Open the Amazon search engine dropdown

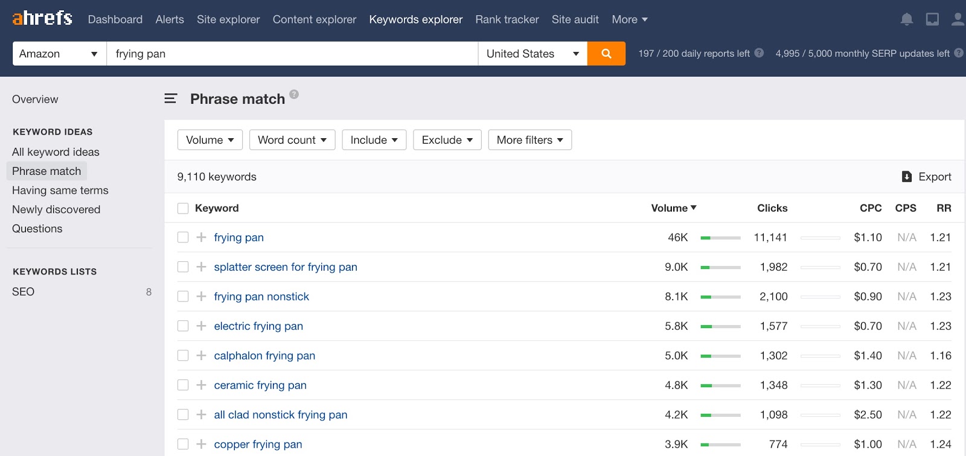click(x=59, y=54)
